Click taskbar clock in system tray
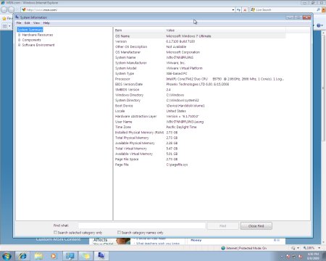The width and height of the screenshot is (326, 261). click(x=313, y=256)
